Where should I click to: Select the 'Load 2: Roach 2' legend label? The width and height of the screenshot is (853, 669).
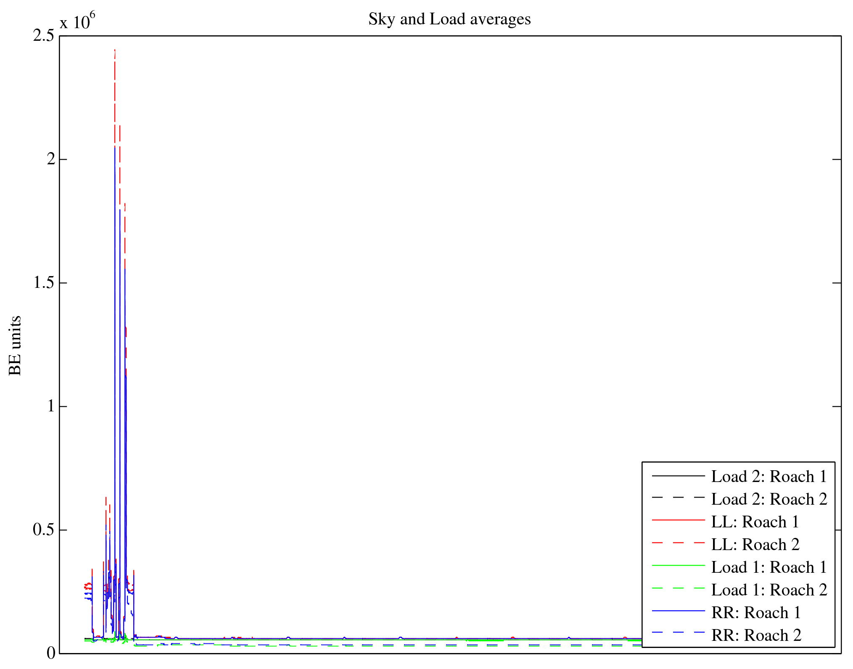click(x=768, y=499)
